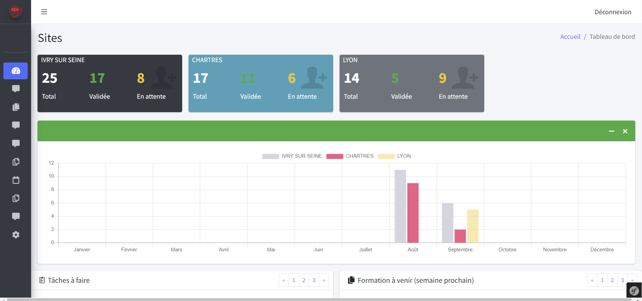
Task: Open the chat icon just below the solid copy icon
Action: point(16,125)
